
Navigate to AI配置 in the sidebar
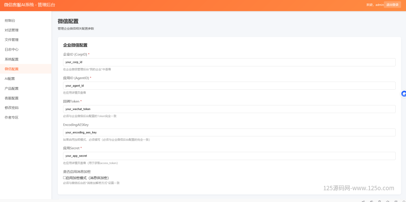pos(10,79)
